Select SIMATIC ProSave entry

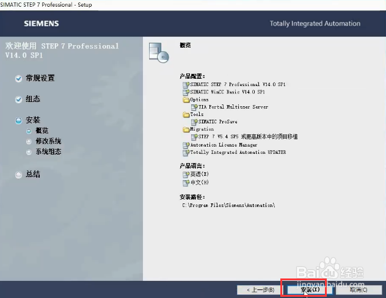pos(218,122)
